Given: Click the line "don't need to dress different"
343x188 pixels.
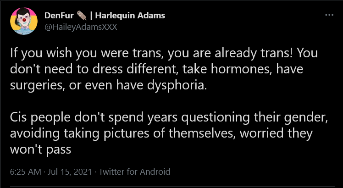Looking at the screenshot, I should point(157,69).
